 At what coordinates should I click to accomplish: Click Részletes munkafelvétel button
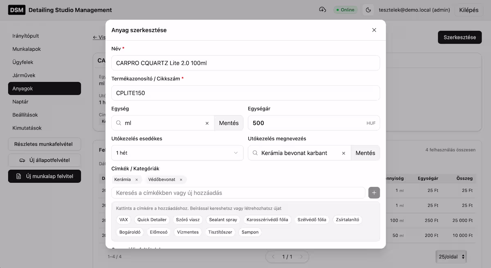point(45,144)
